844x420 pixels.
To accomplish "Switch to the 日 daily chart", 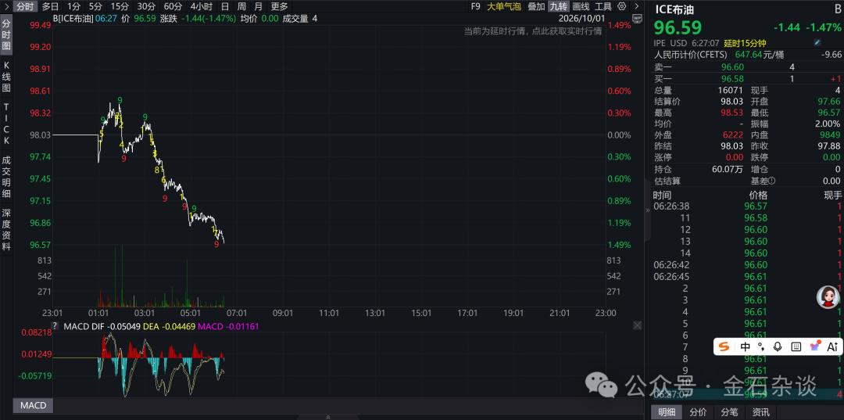I will tap(225, 6).
